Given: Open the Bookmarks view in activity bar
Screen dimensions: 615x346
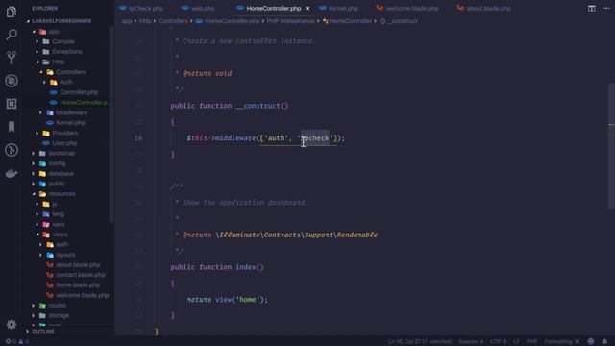Looking at the screenshot, I should (12, 127).
